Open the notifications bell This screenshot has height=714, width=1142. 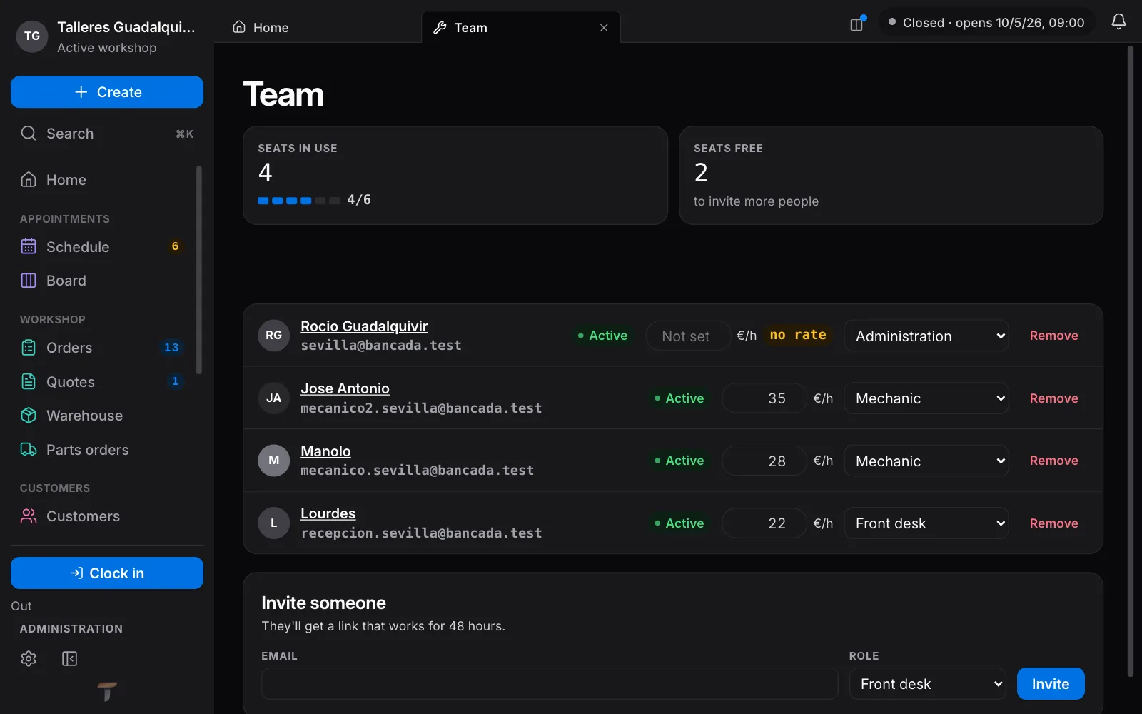click(x=1118, y=22)
